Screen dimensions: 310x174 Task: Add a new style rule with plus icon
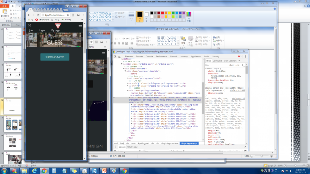[243, 65]
